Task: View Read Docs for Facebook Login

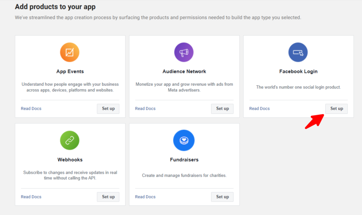Action: click(x=259, y=109)
